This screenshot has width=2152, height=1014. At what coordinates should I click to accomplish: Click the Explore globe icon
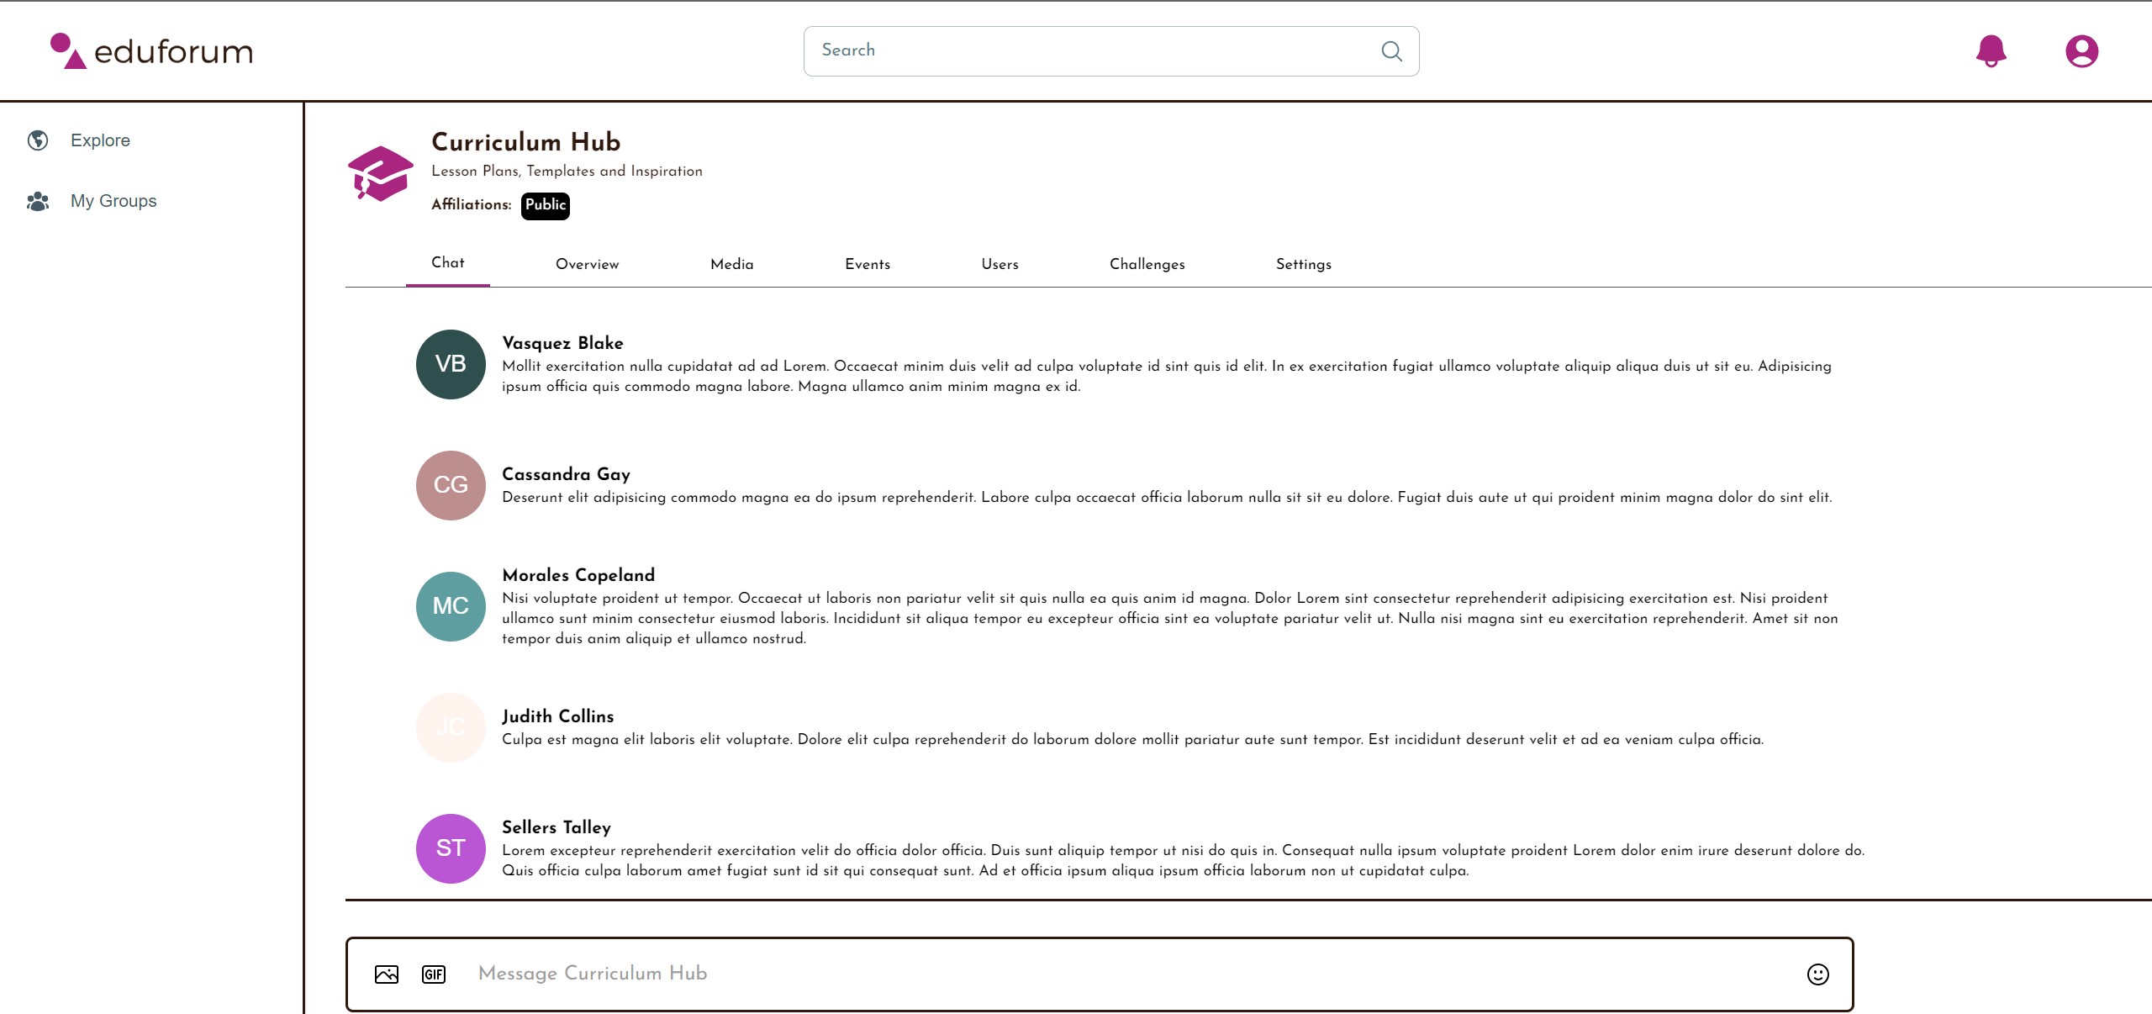point(38,140)
